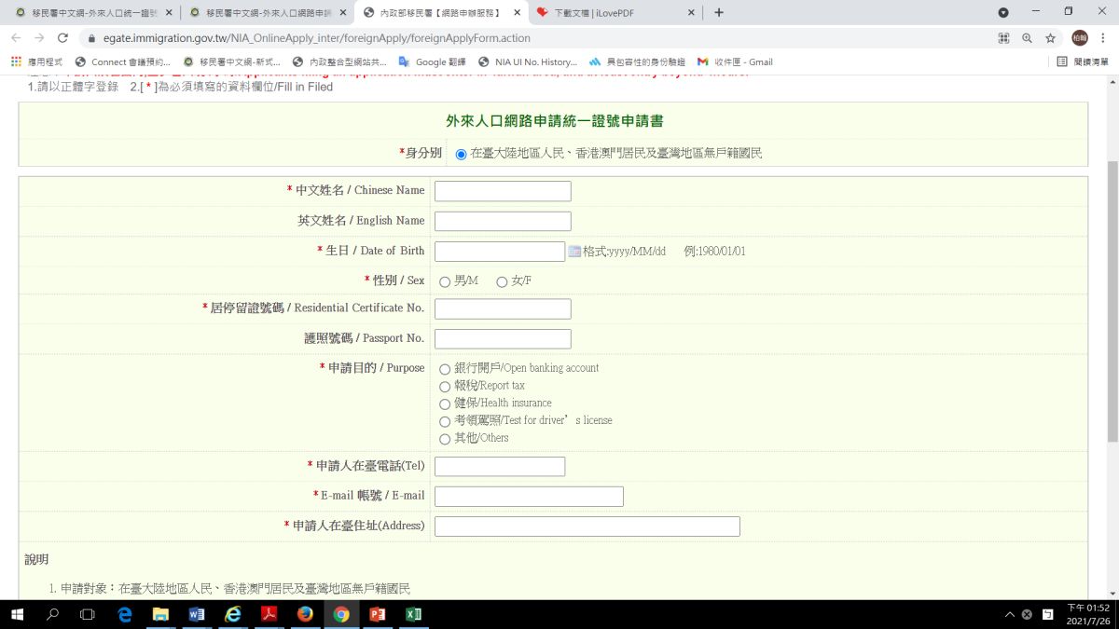Viewport: 1119px width, 629px height.
Task: Open the 收件匣 - Gmail bookmark
Action: [735, 62]
